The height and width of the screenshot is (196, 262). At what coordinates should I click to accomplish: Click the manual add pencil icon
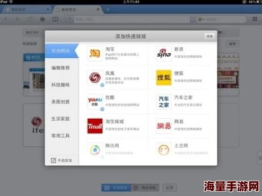[x=54, y=161]
